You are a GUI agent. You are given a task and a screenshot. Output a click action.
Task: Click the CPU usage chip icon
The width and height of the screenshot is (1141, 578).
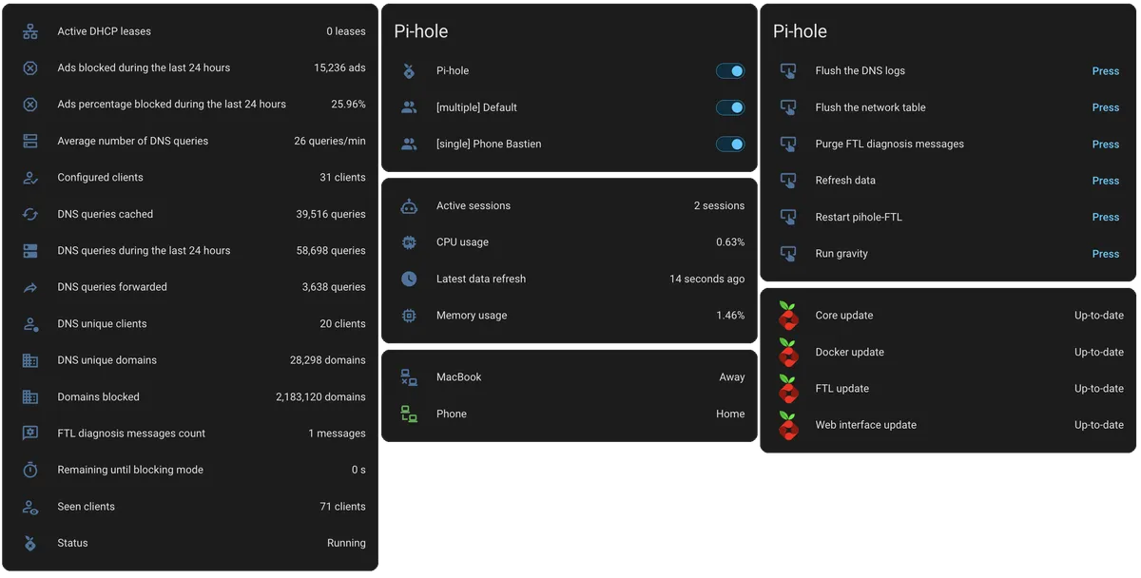coord(409,242)
